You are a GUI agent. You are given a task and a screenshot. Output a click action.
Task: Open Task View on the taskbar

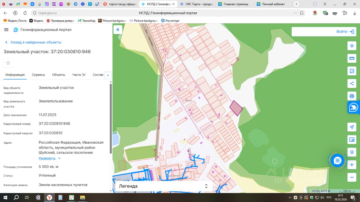click(27, 198)
